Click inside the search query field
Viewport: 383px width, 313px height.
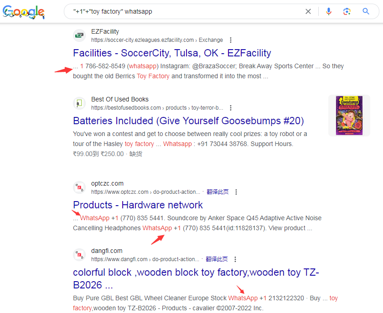click(x=182, y=11)
